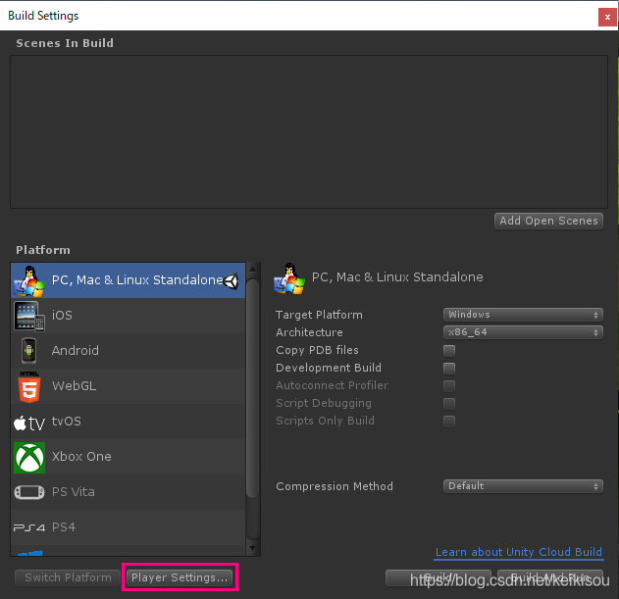This screenshot has height=599, width=619.
Task: Toggle the Autoconnect Profiler checkbox
Action: [x=449, y=386]
